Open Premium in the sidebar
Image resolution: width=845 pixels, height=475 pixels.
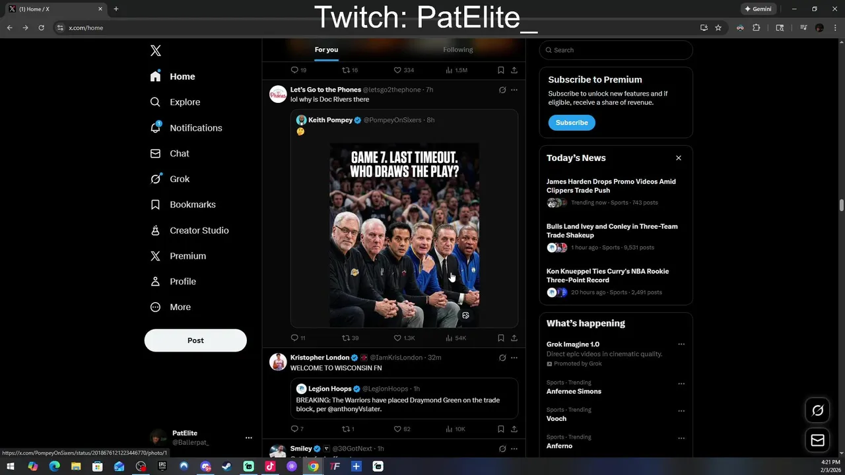(178, 256)
